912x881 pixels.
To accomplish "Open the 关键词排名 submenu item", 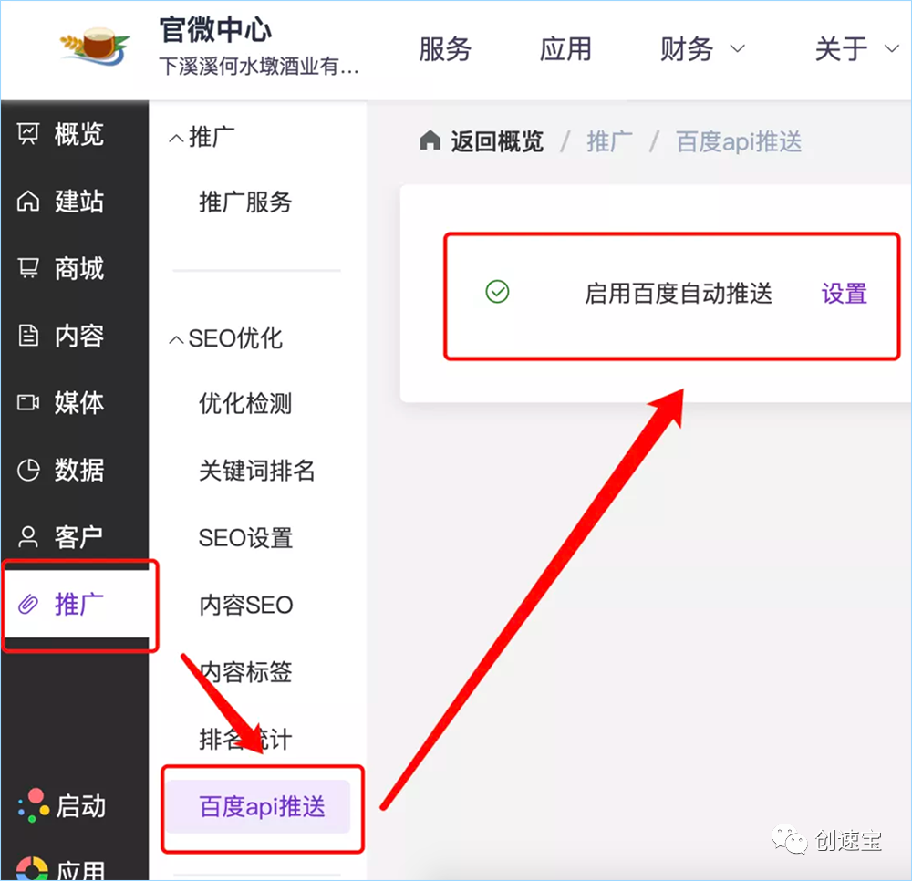I will (256, 471).
